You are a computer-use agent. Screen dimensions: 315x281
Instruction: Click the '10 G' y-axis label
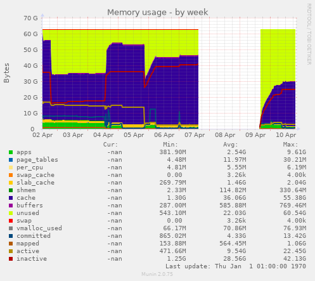tap(30, 114)
